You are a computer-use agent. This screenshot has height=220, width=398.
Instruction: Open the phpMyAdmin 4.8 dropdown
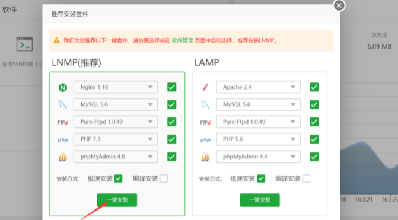click(116, 157)
